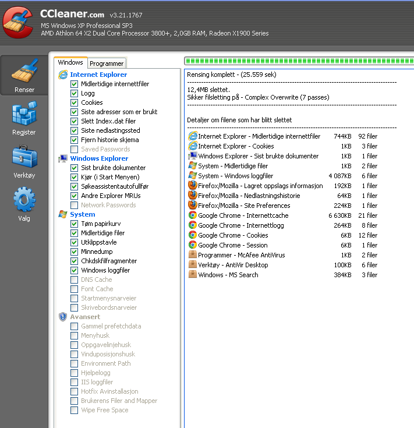The width and height of the screenshot is (414, 428).
Task: Click Windows flag icon beside System Midlertidige filer
Action: (193, 166)
